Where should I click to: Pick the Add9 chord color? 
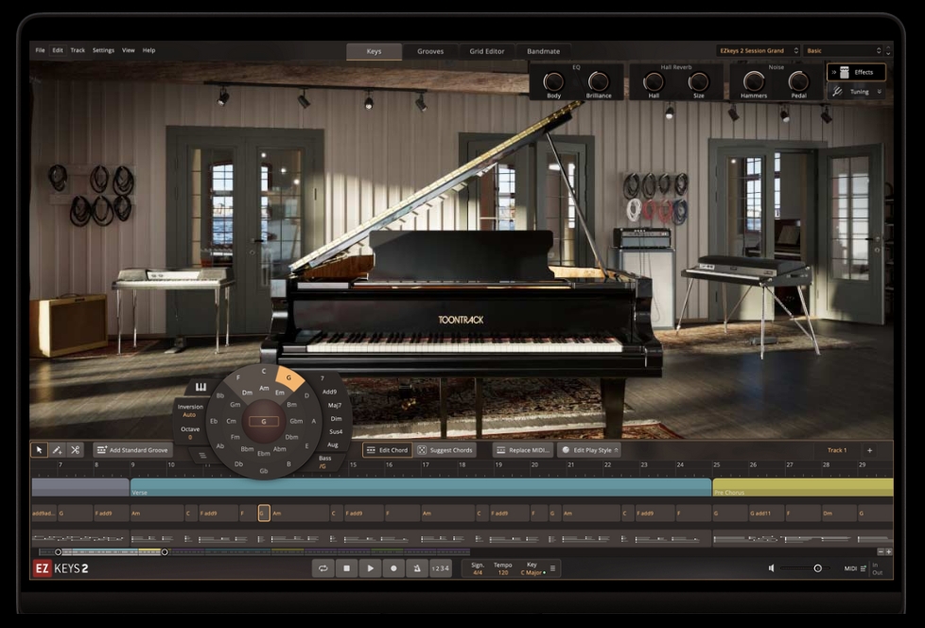point(329,392)
